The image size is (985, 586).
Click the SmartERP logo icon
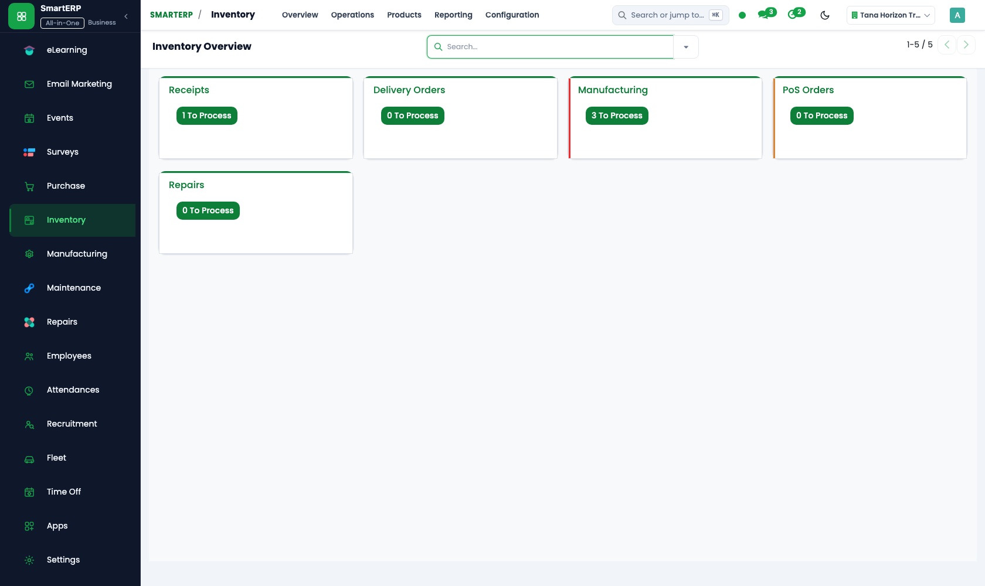[22, 16]
